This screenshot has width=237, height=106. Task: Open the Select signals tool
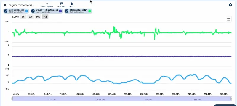47,5
